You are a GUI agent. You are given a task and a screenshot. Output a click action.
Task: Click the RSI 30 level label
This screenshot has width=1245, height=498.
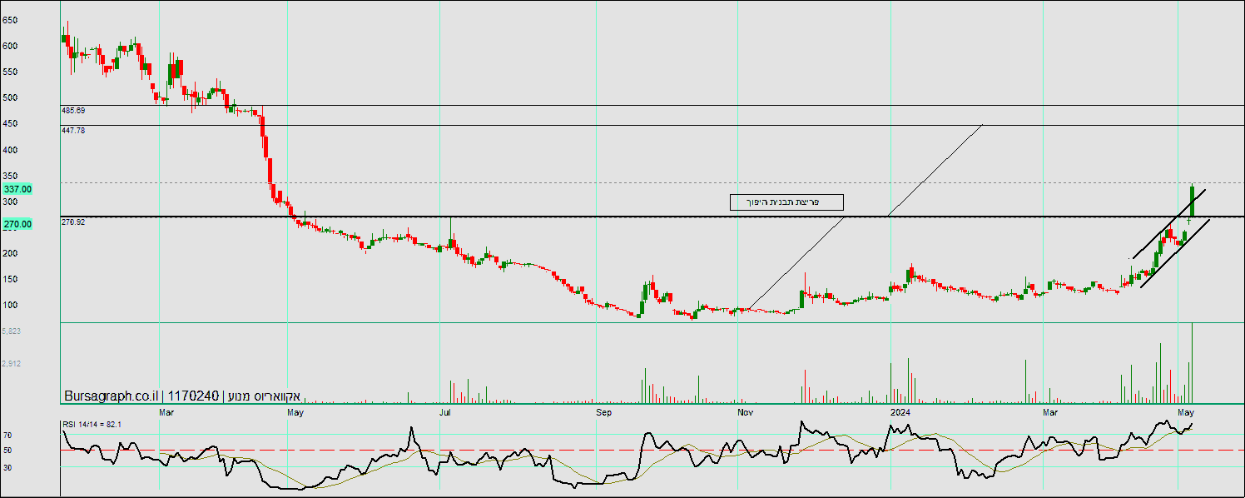coord(7,467)
